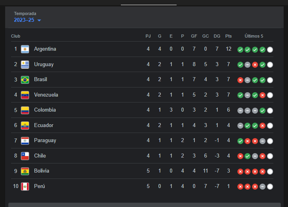The width and height of the screenshot is (288, 207).
Task: Click Perú's gray draw result icon
Action: 263,186
